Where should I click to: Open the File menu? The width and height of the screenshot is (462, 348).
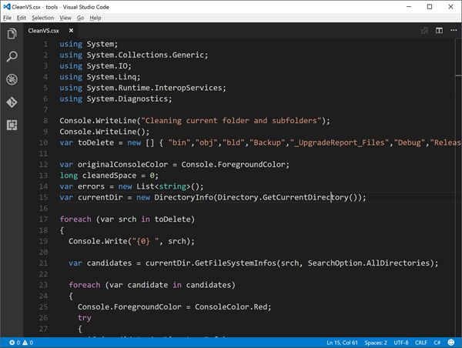pos(7,18)
